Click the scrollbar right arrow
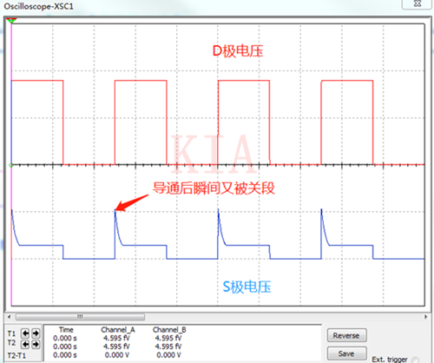Image resolution: width=434 pixels, height=363 pixels. (425, 317)
